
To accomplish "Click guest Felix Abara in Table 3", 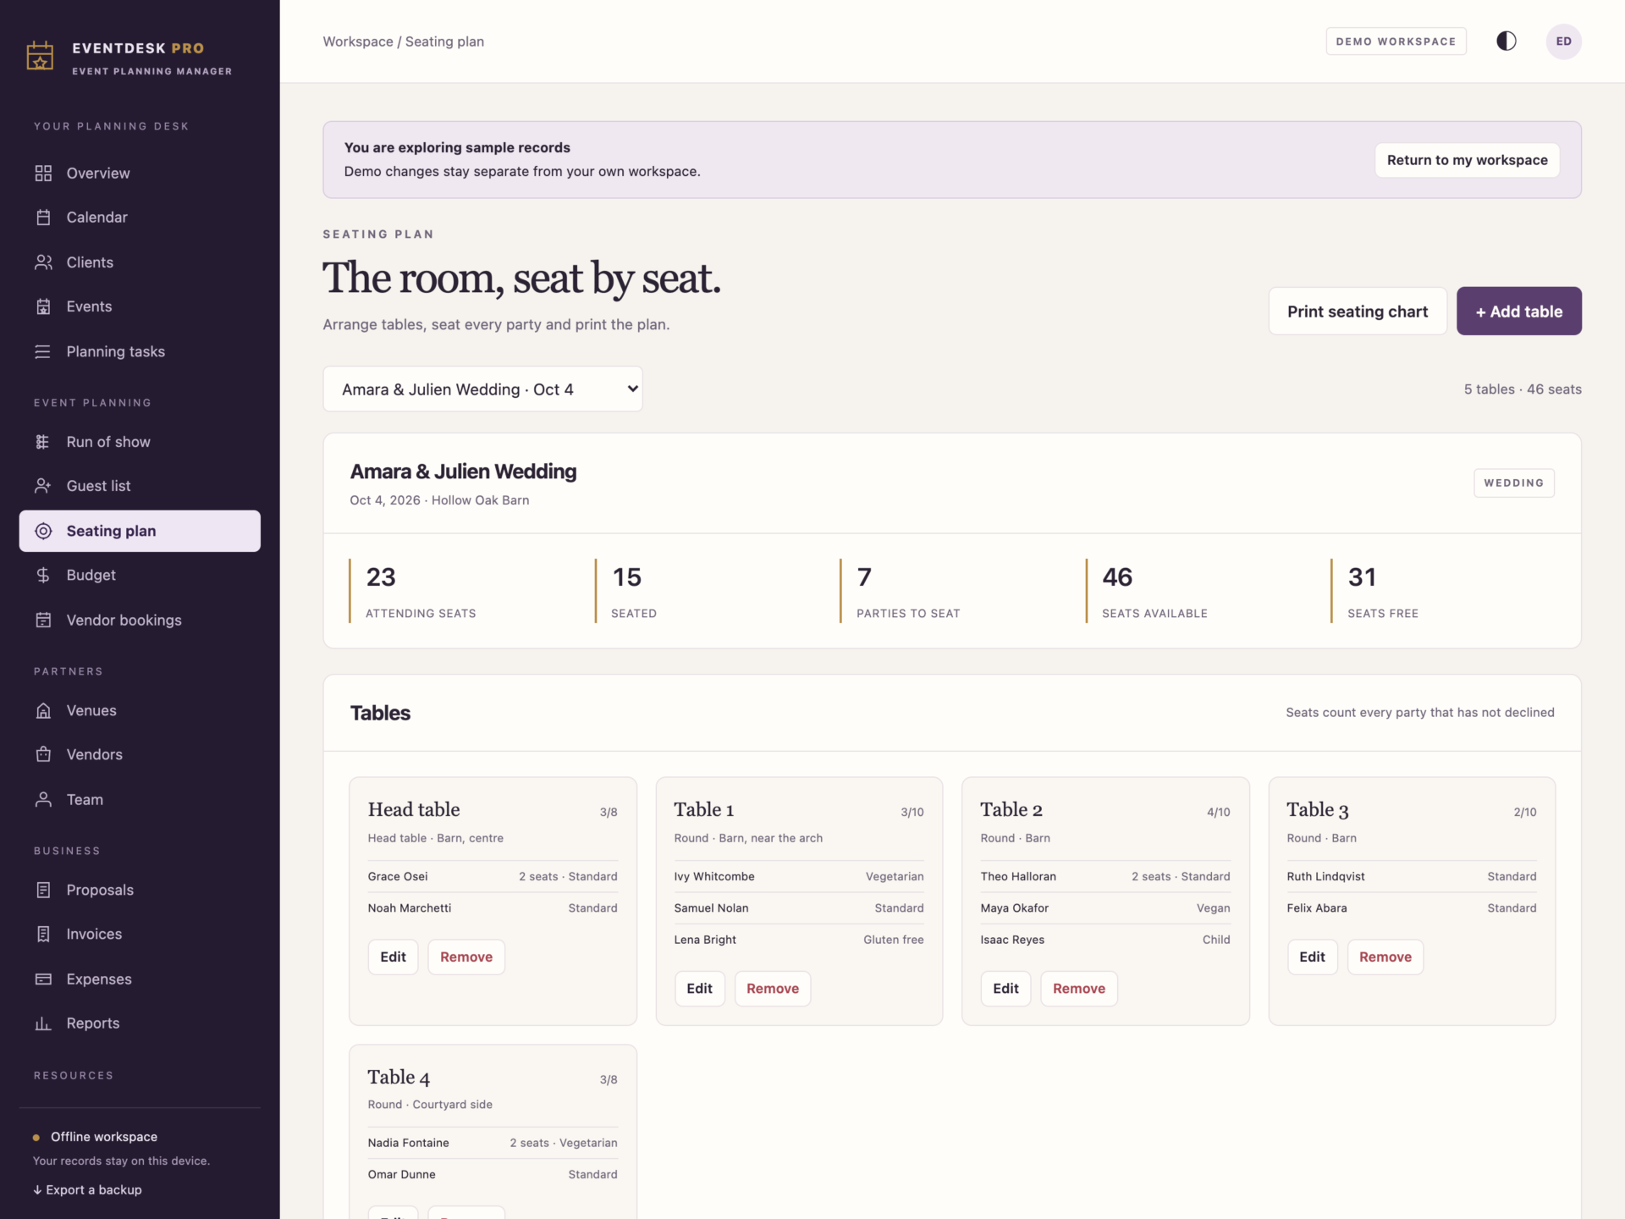I will point(1317,908).
